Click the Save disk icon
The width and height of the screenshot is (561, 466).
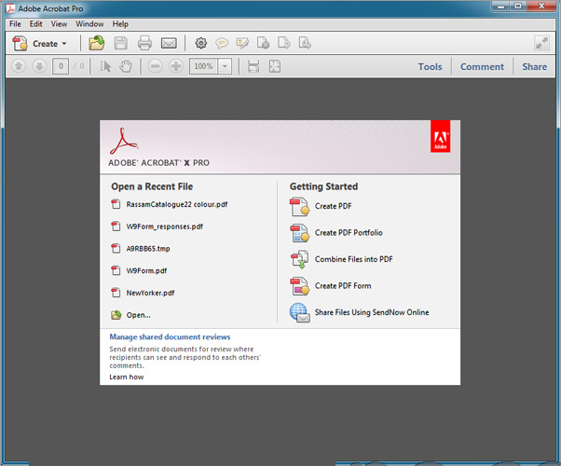pos(121,43)
